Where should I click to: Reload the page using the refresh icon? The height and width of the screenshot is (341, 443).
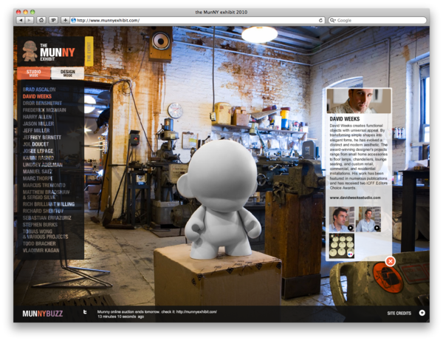pos(320,21)
